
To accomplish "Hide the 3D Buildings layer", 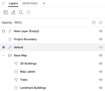I will 101,63.
